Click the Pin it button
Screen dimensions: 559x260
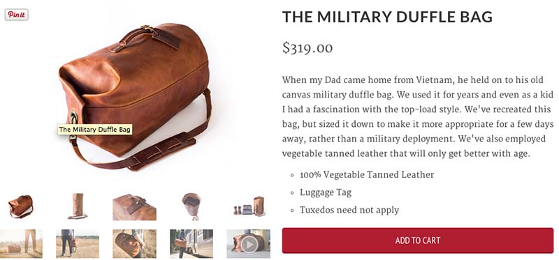[x=16, y=15]
